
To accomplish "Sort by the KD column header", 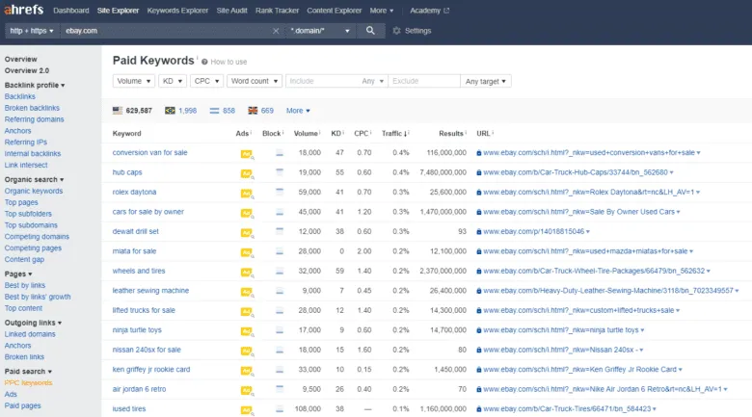I will [336, 134].
